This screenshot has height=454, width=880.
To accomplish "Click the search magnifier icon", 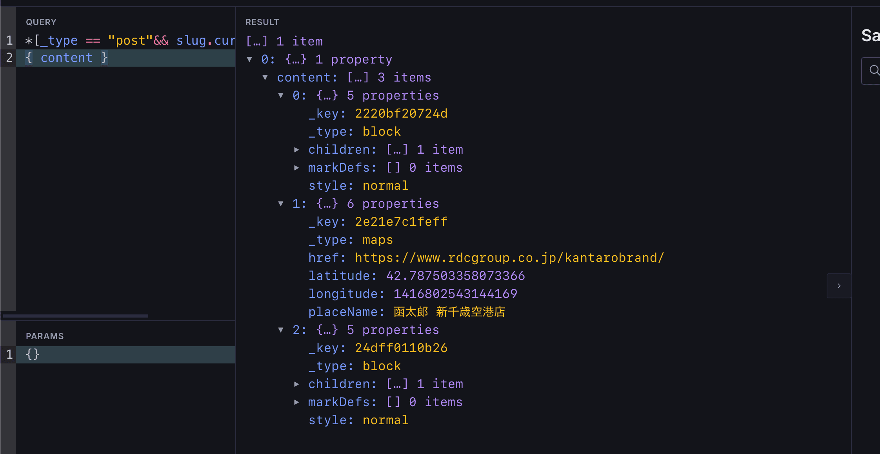I will pyautogui.click(x=874, y=71).
